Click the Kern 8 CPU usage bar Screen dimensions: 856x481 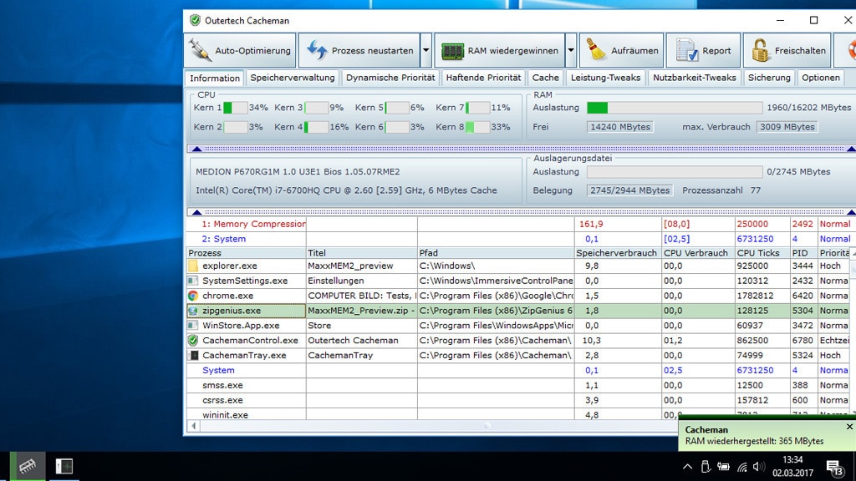point(477,127)
